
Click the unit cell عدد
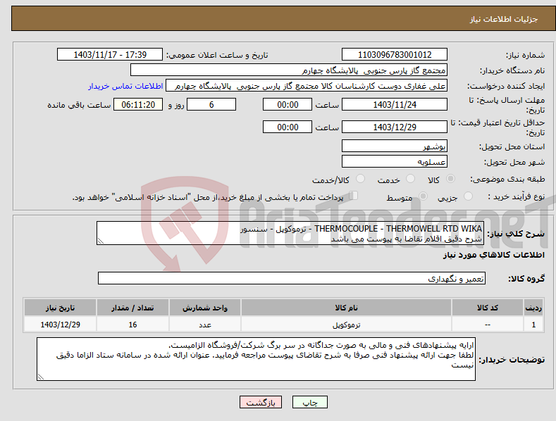point(205,325)
